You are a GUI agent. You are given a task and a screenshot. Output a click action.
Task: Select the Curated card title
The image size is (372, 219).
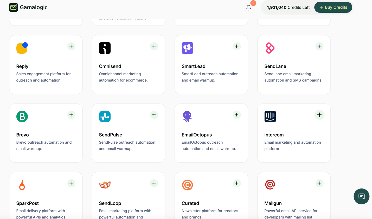(x=190, y=203)
